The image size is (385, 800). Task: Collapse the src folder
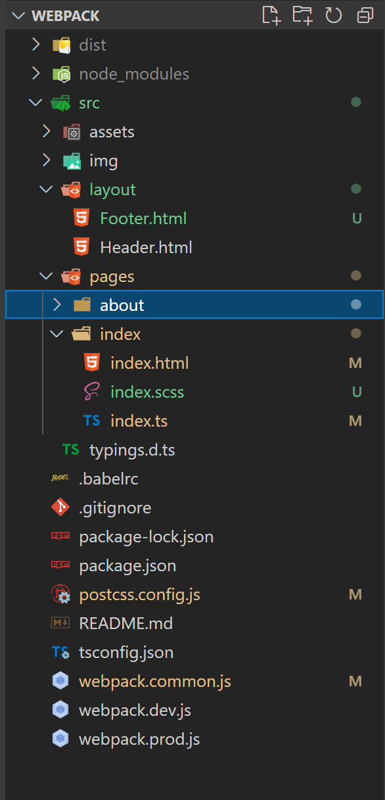coord(35,103)
